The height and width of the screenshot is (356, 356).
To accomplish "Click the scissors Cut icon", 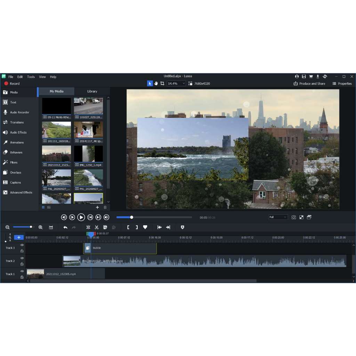I will coord(97,227).
